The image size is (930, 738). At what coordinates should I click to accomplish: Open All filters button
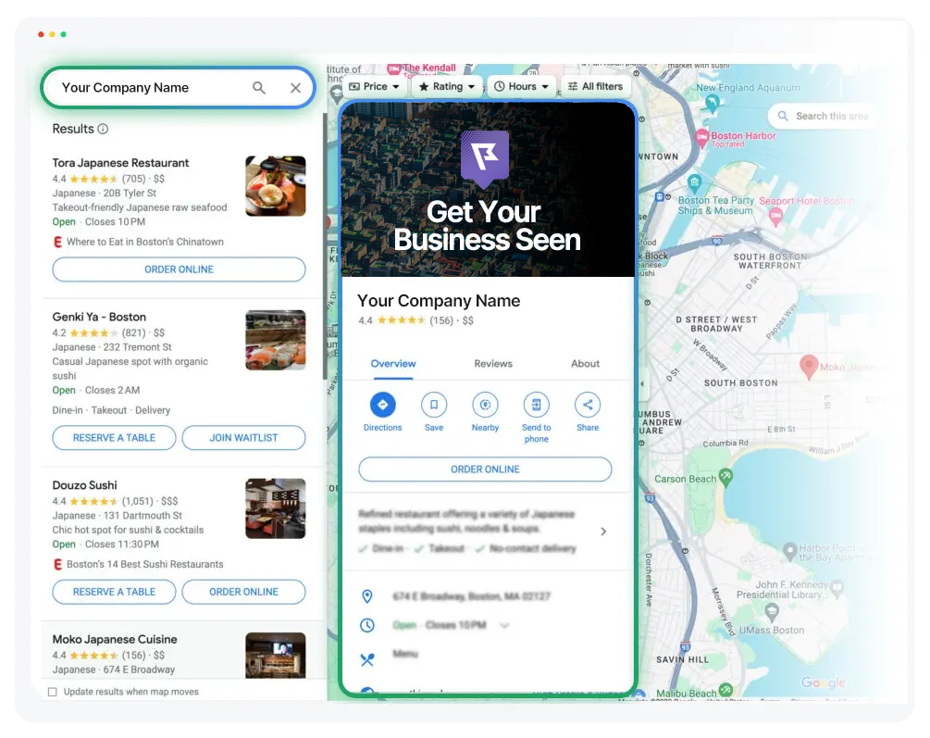(x=595, y=87)
